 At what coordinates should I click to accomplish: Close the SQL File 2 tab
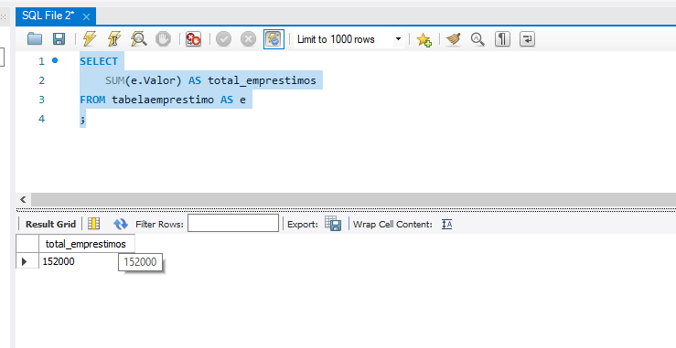(x=86, y=16)
